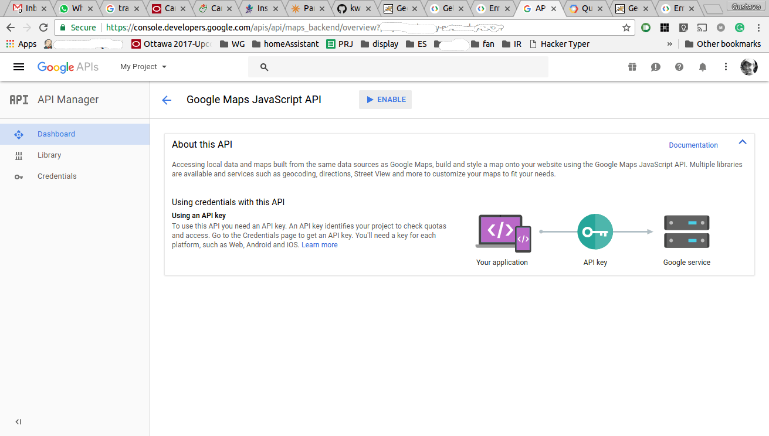Click 'Using credentials with this API' heading
769x436 pixels.
pos(228,202)
